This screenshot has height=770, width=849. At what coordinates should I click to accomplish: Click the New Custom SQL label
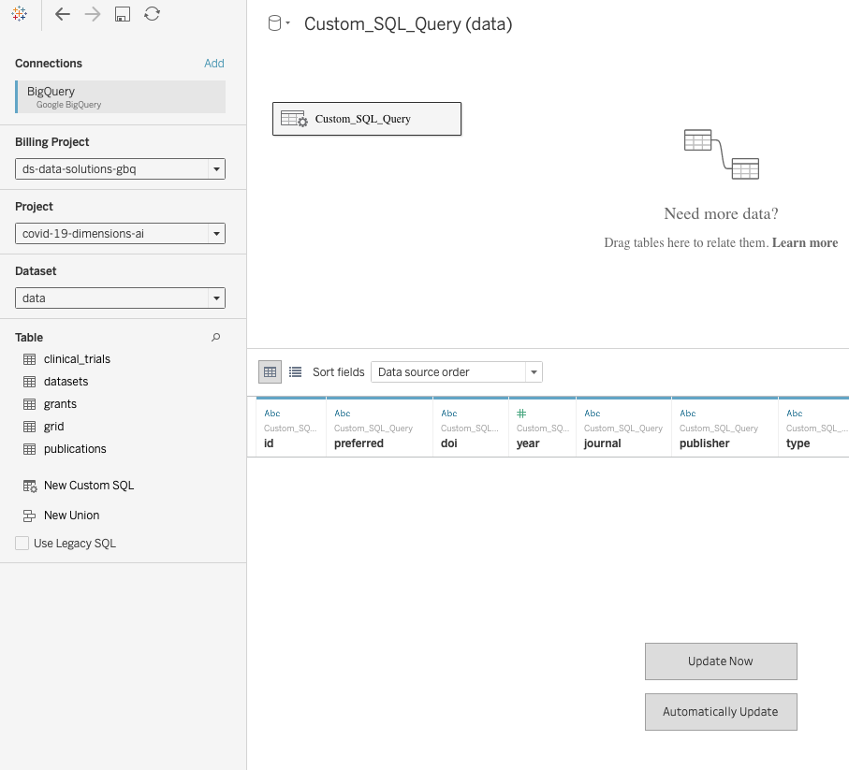[89, 486]
